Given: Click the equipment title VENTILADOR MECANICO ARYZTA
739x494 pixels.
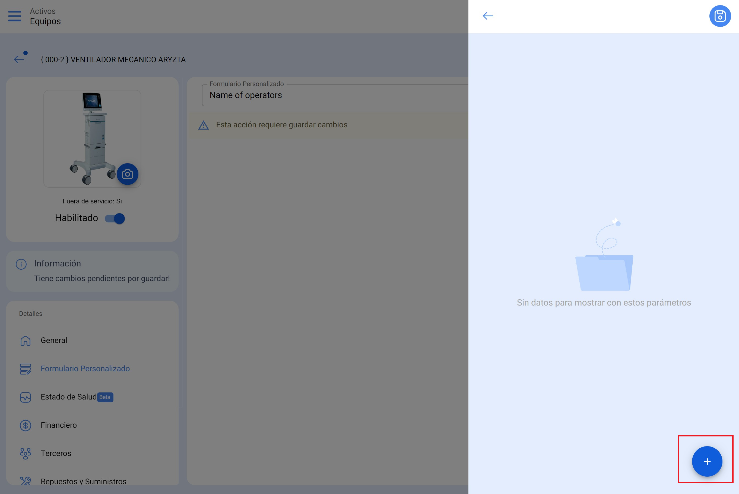Looking at the screenshot, I should pyautogui.click(x=113, y=59).
